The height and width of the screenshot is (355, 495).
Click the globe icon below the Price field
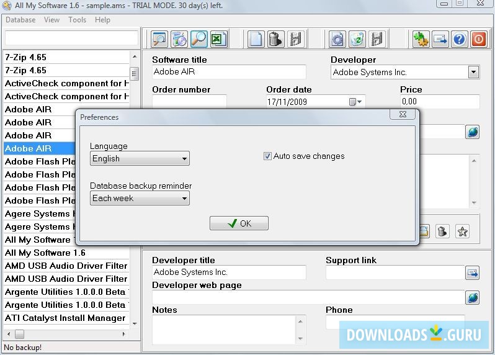point(473,132)
